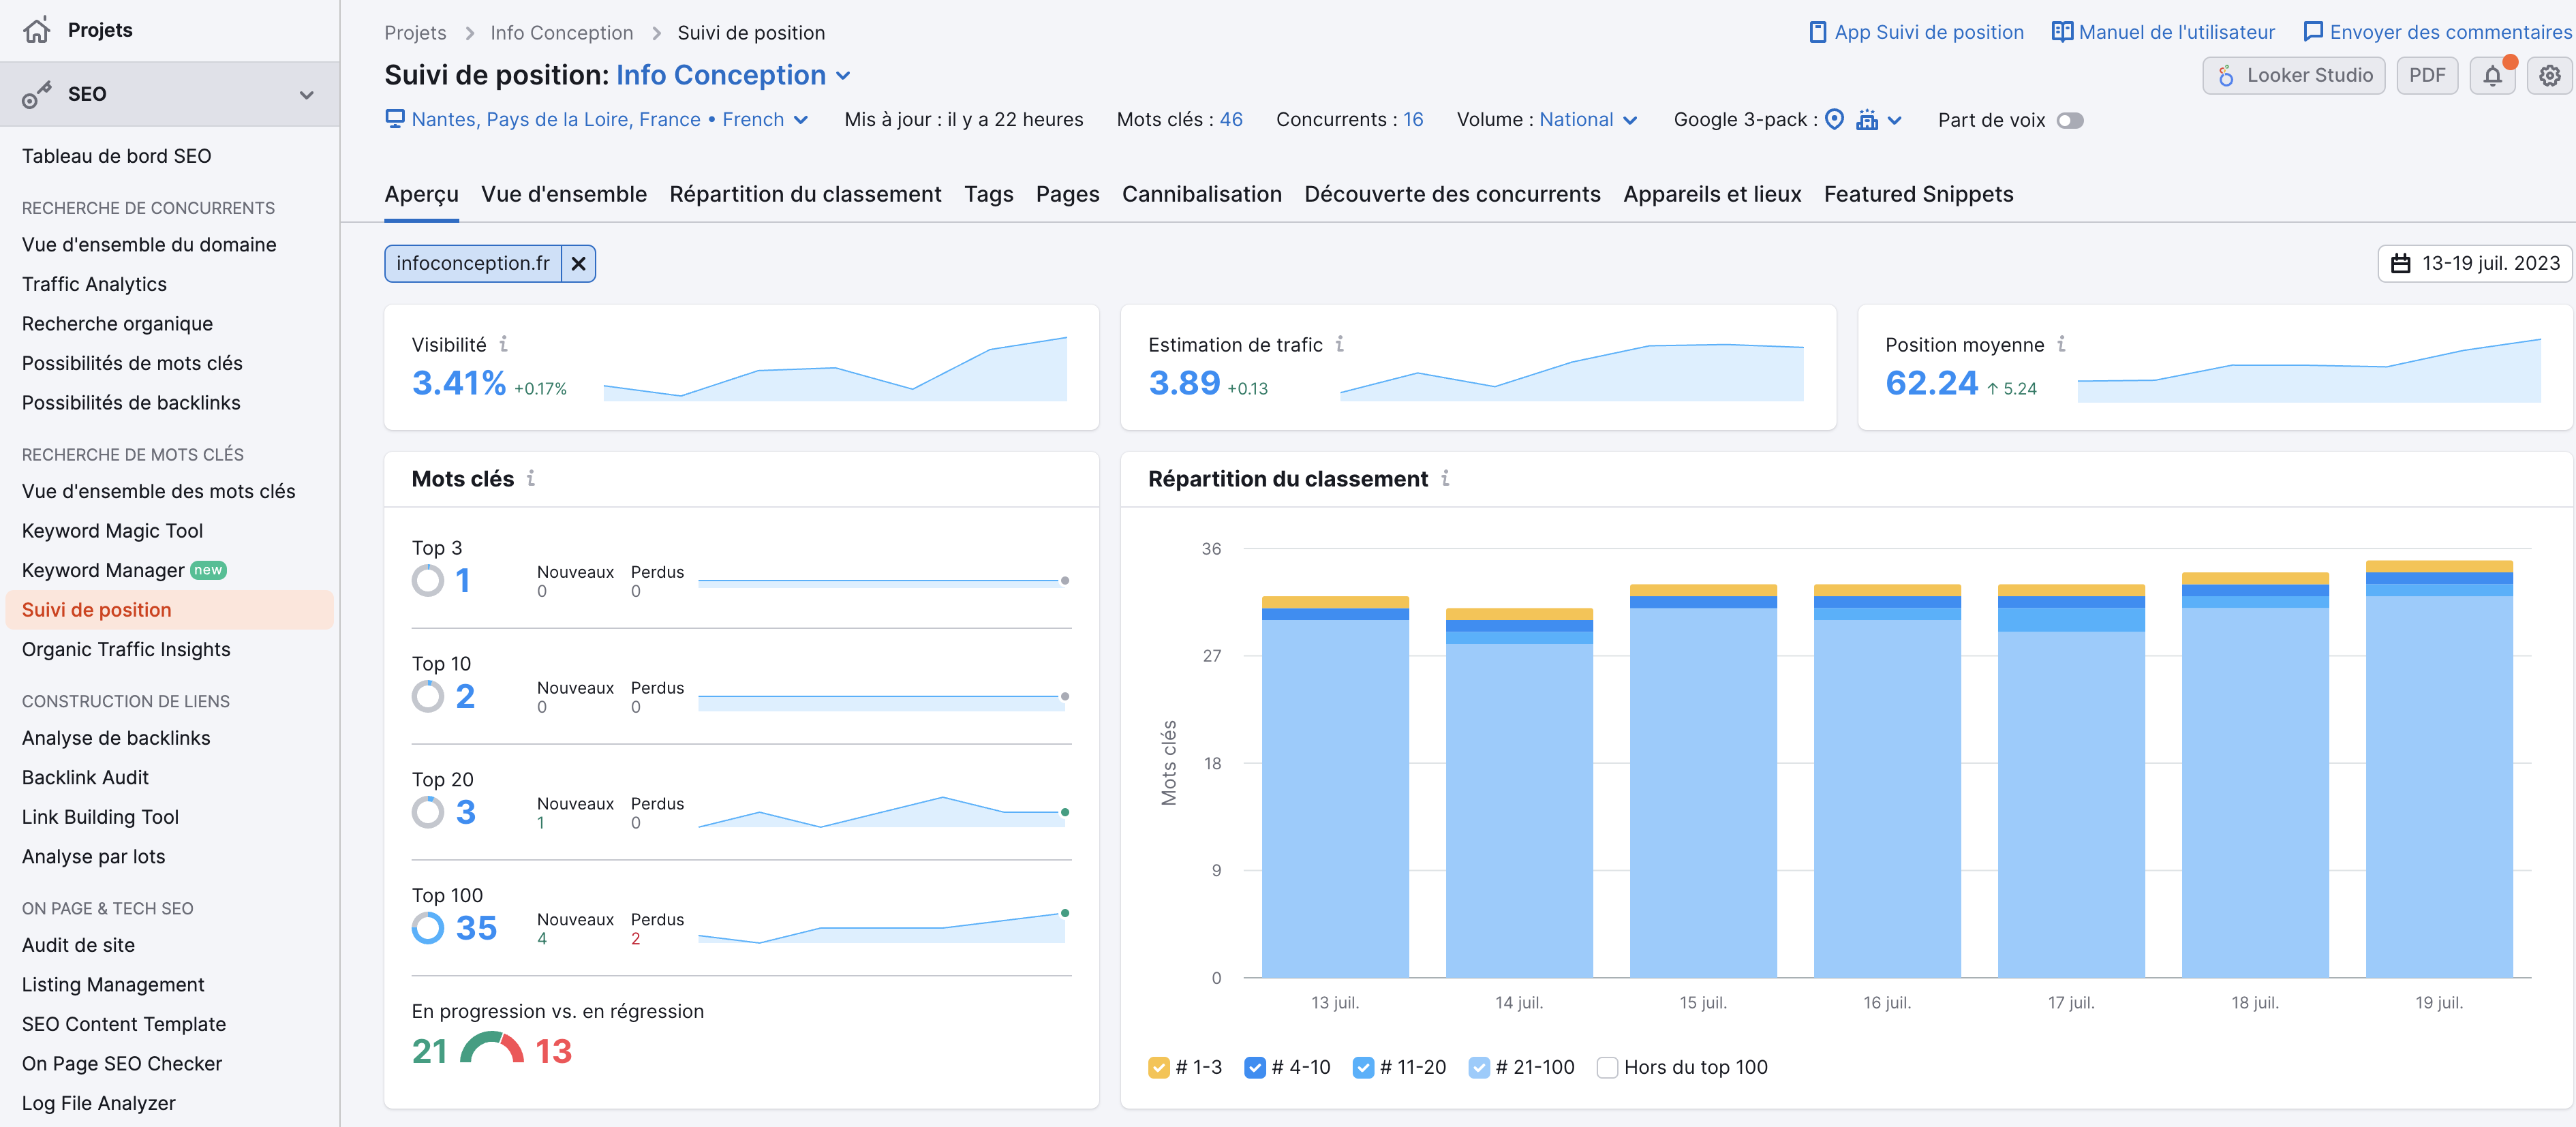Click the Top 10 donut chart icon
2576x1127 pixels.
pyautogui.click(x=428, y=697)
